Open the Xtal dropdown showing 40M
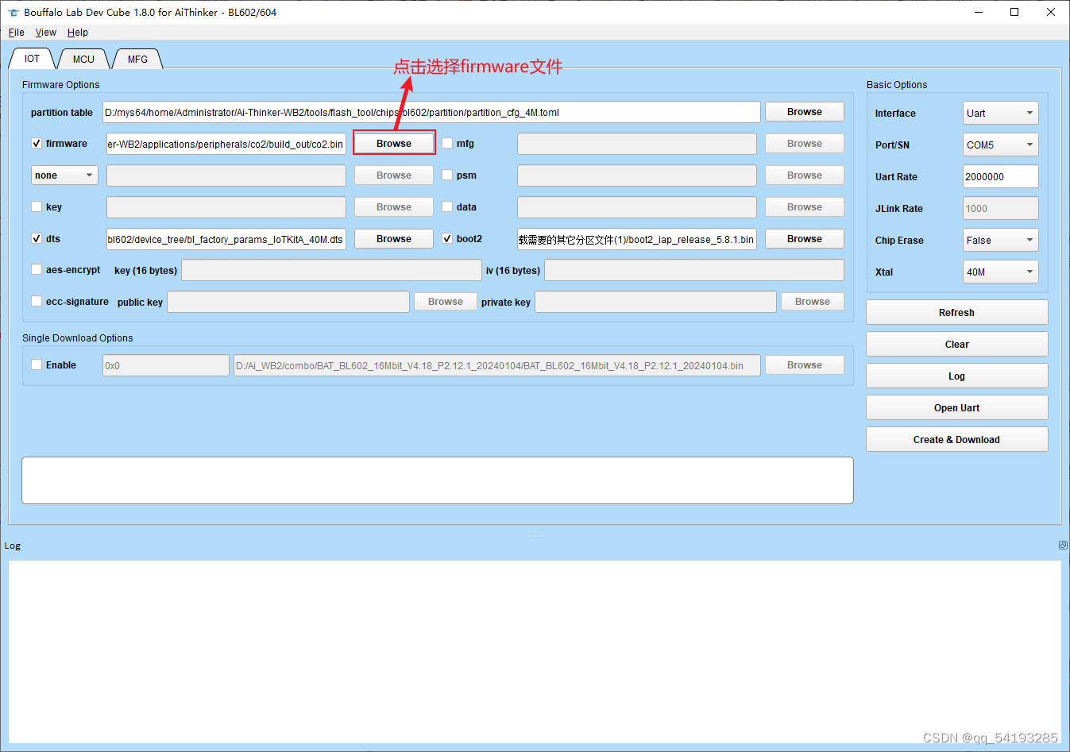Image resolution: width=1070 pixels, height=752 pixels. point(1000,272)
